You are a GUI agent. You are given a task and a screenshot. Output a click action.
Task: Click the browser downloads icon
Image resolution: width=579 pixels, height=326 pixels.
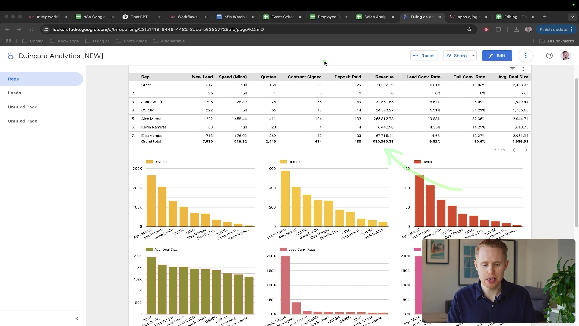516,29
